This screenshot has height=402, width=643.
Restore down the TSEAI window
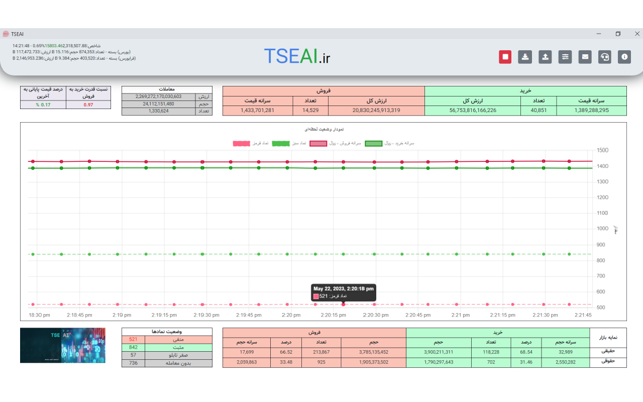pyautogui.click(x=618, y=34)
